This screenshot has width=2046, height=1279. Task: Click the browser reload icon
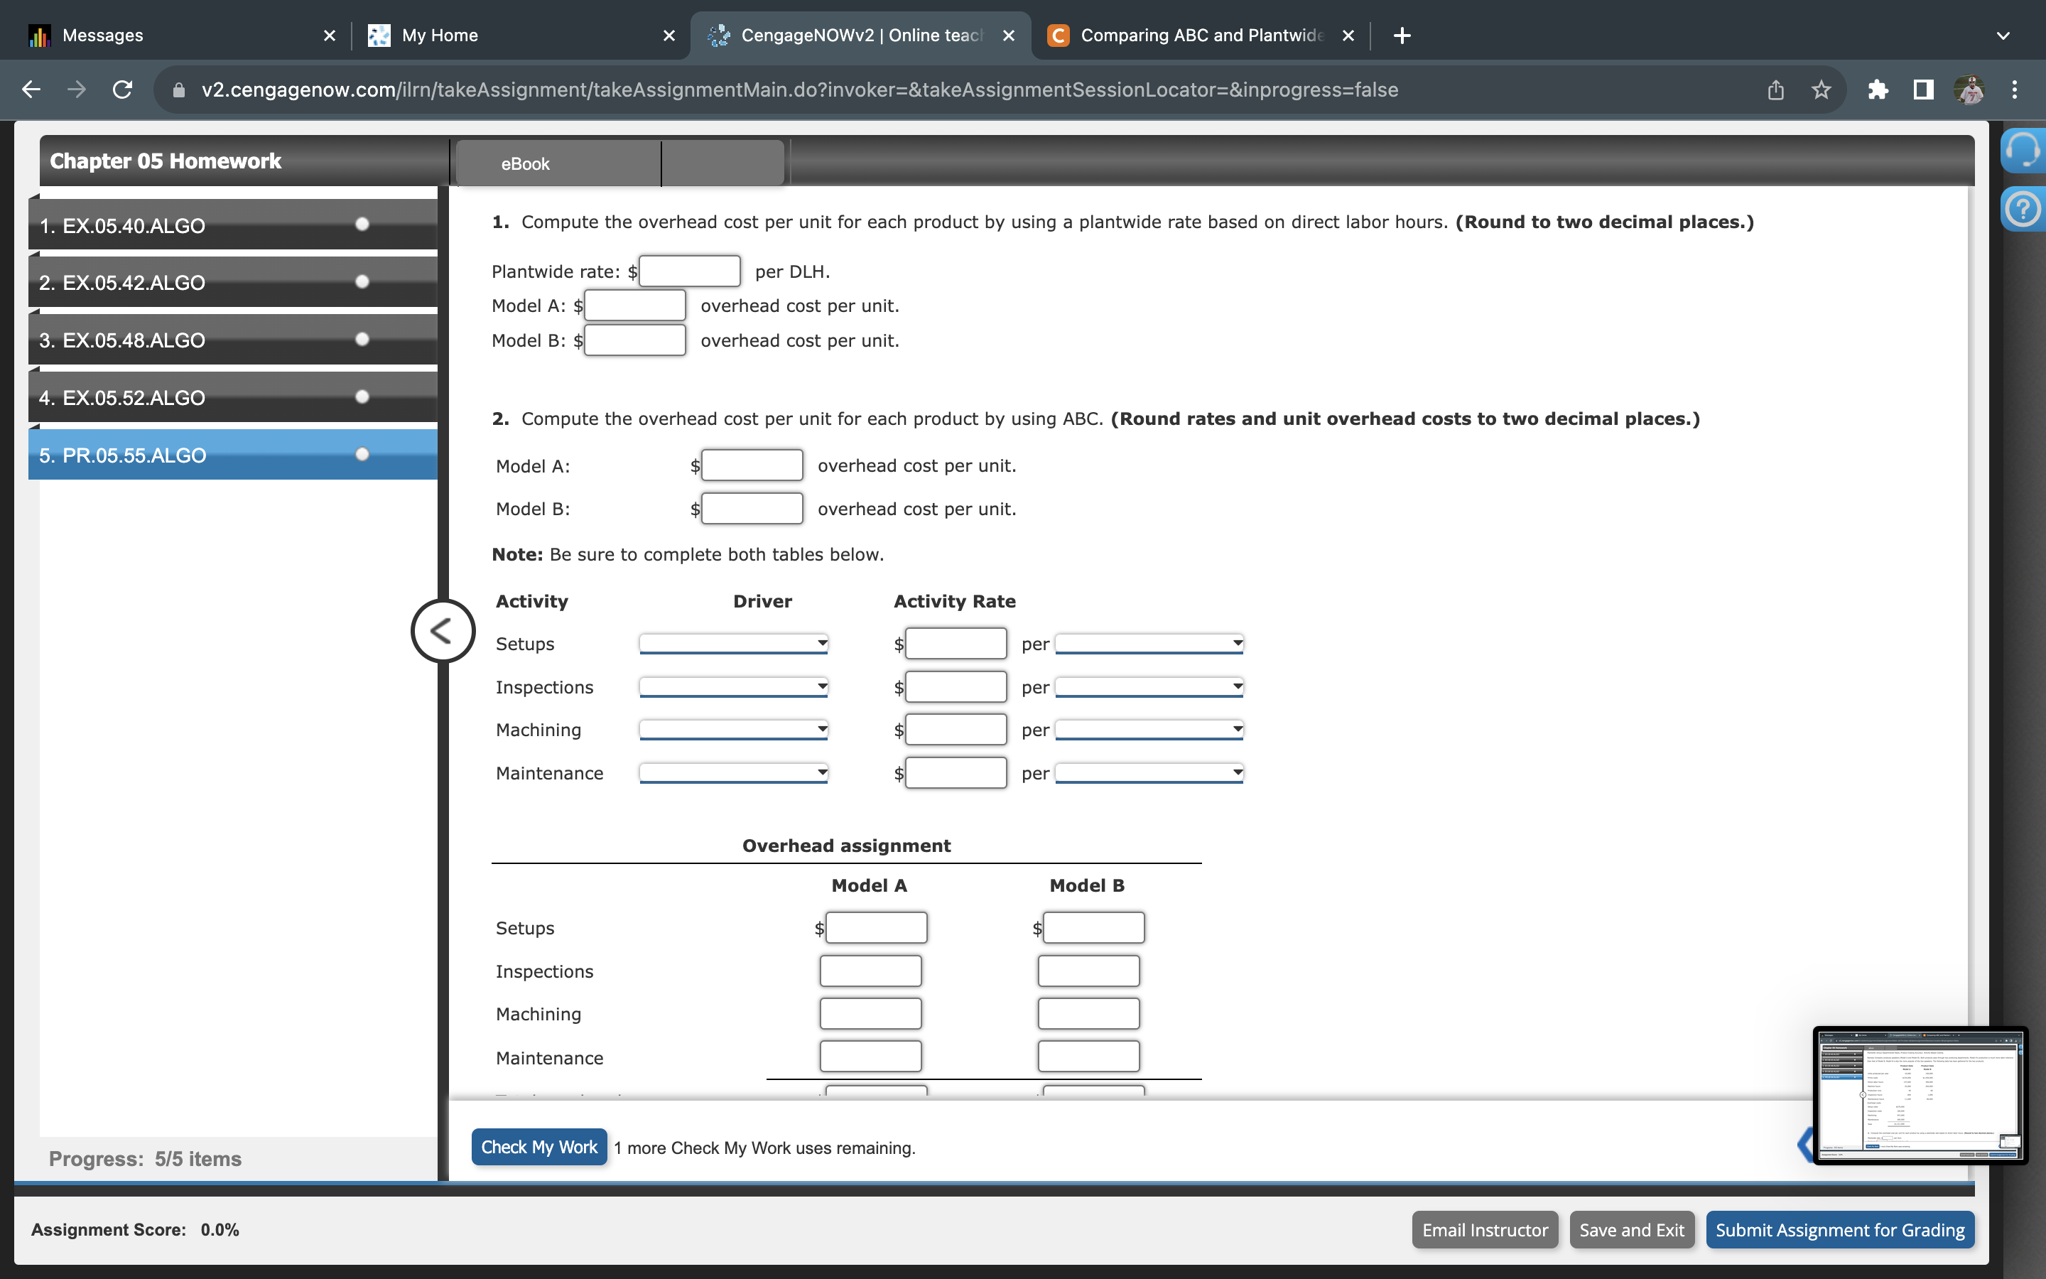point(123,90)
